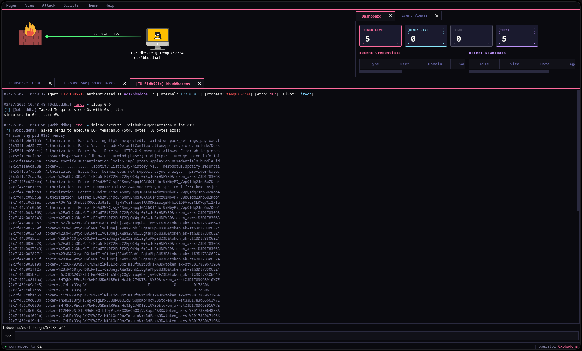Click the Tengu Live counter card

381,36
